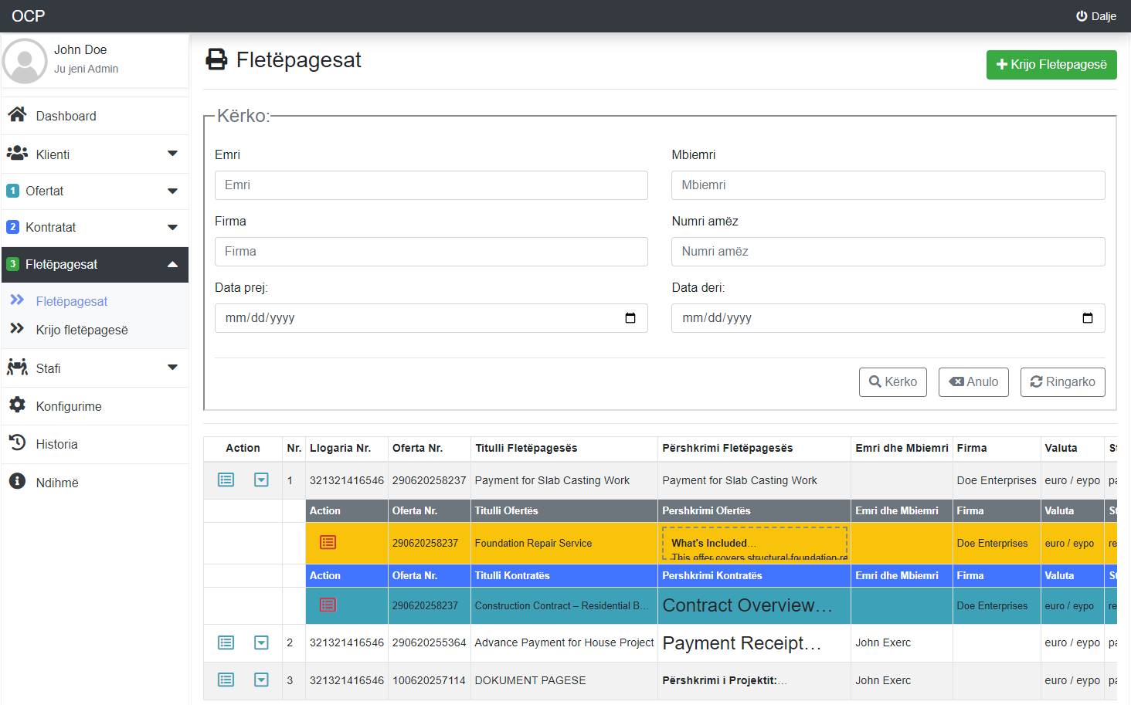Click the Ofertat badge number 1

(12, 191)
